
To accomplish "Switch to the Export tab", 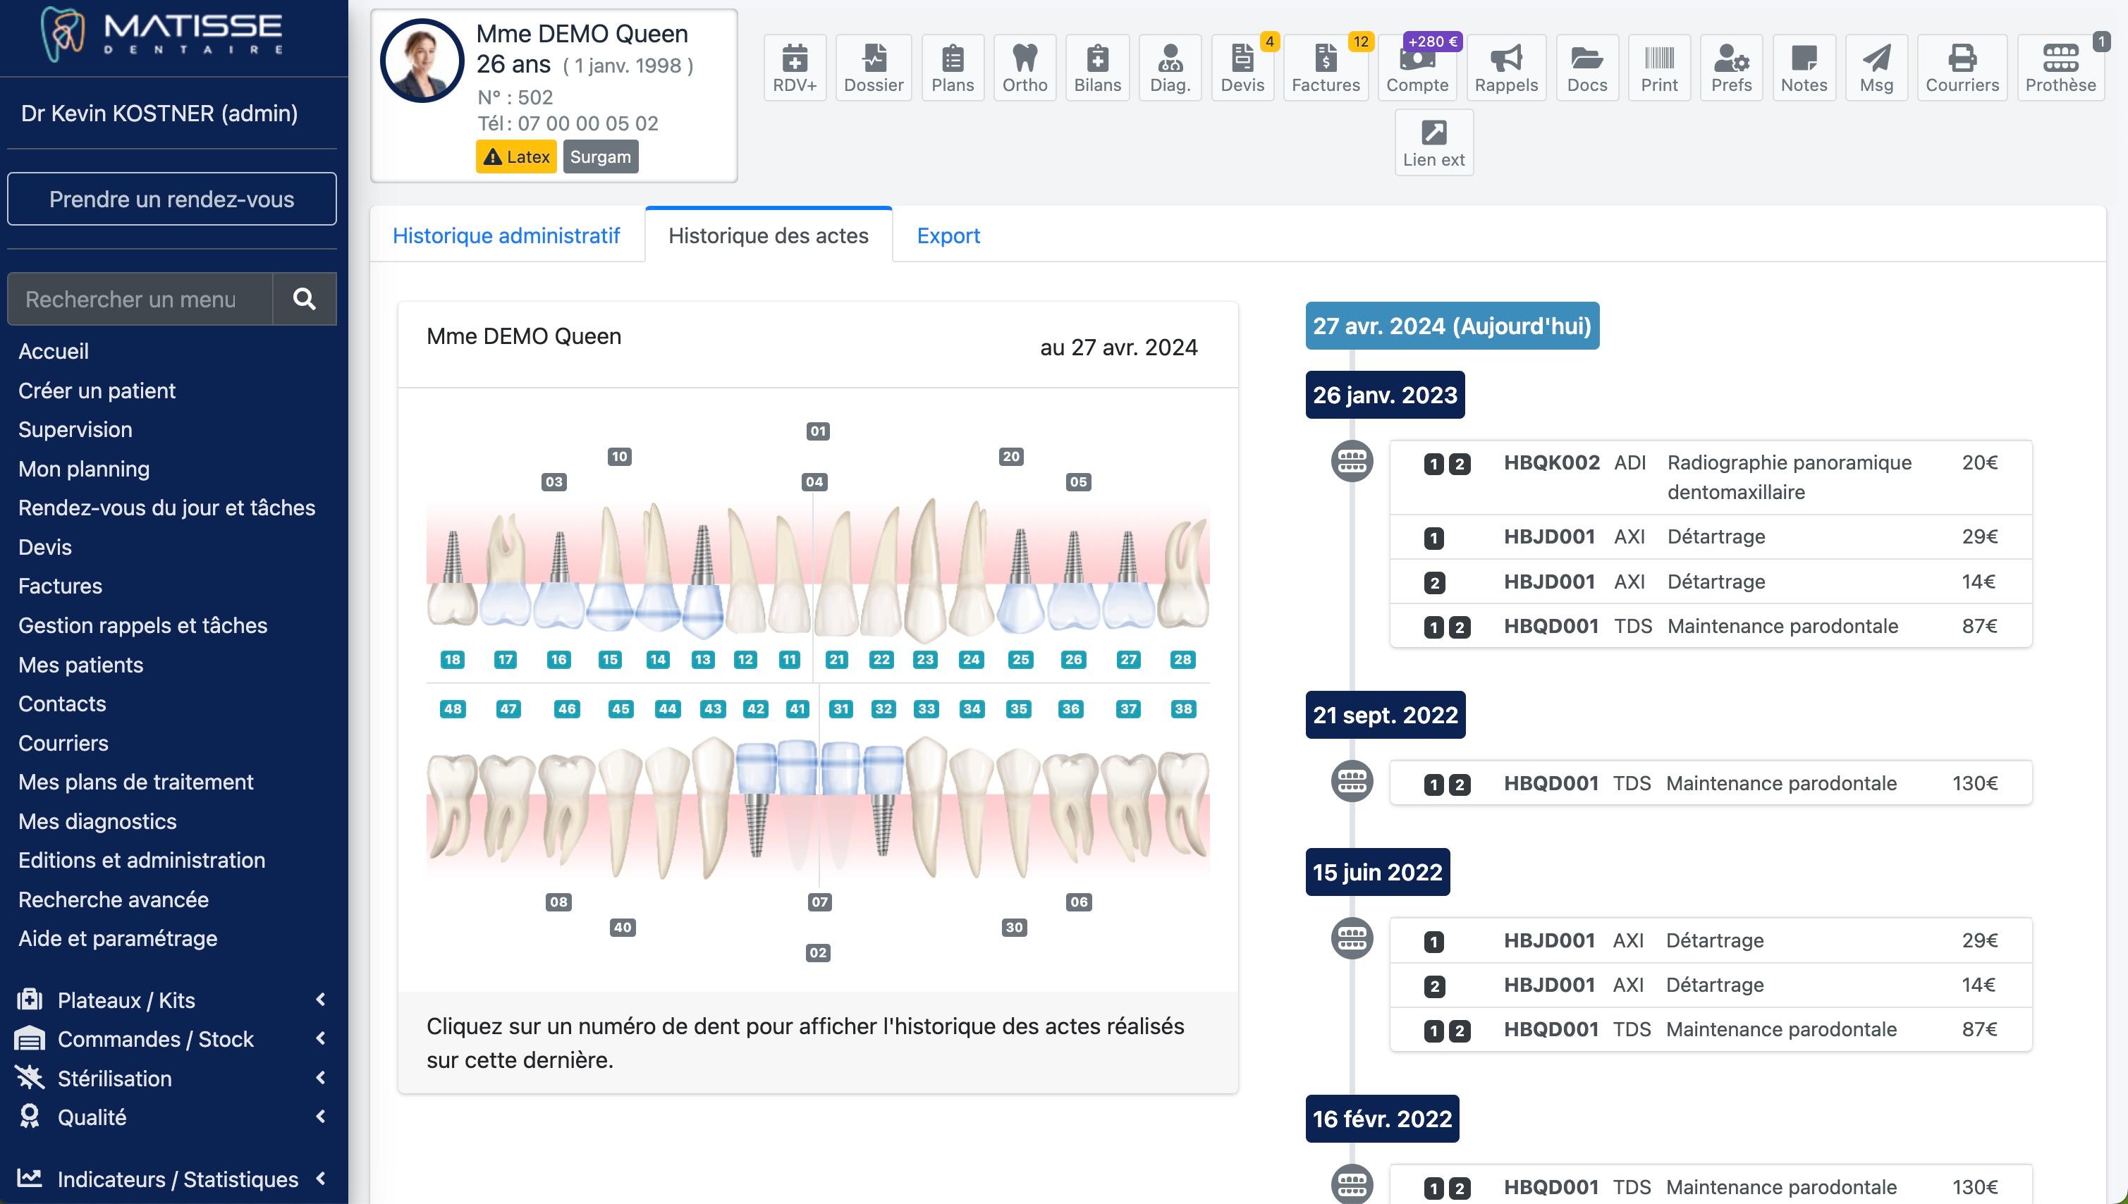I will coord(948,235).
